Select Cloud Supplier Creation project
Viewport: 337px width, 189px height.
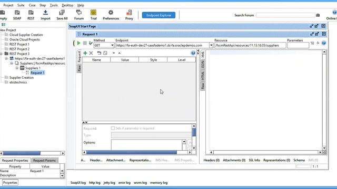click(x=26, y=35)
